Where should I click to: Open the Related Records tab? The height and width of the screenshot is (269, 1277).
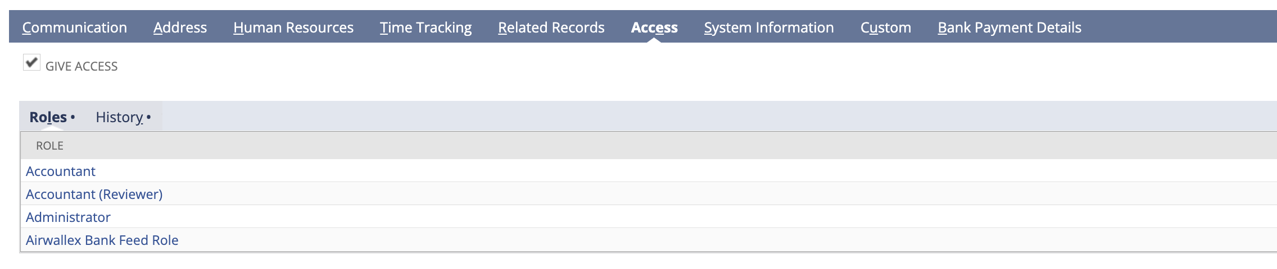click(x=551, y=27)
